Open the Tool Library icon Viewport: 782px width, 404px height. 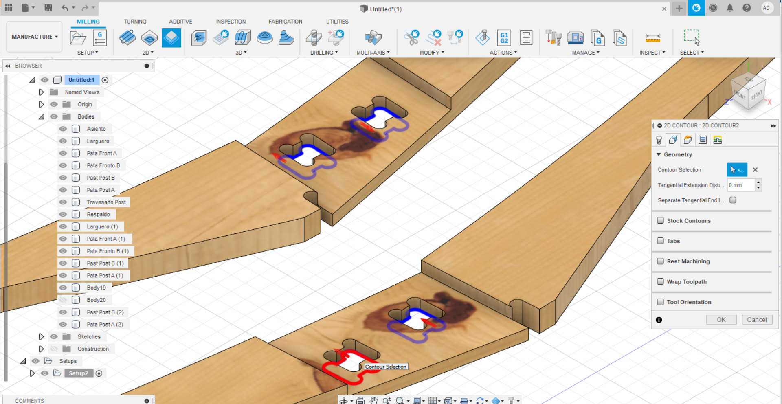tap(554, 38)
